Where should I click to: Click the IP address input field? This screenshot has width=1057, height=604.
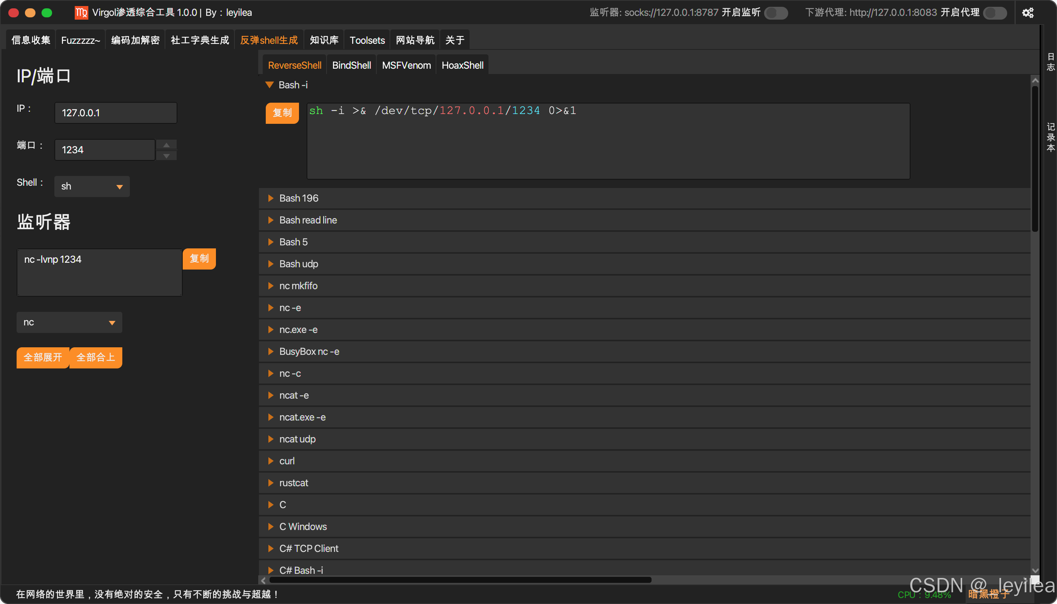(x=116, y=113)
